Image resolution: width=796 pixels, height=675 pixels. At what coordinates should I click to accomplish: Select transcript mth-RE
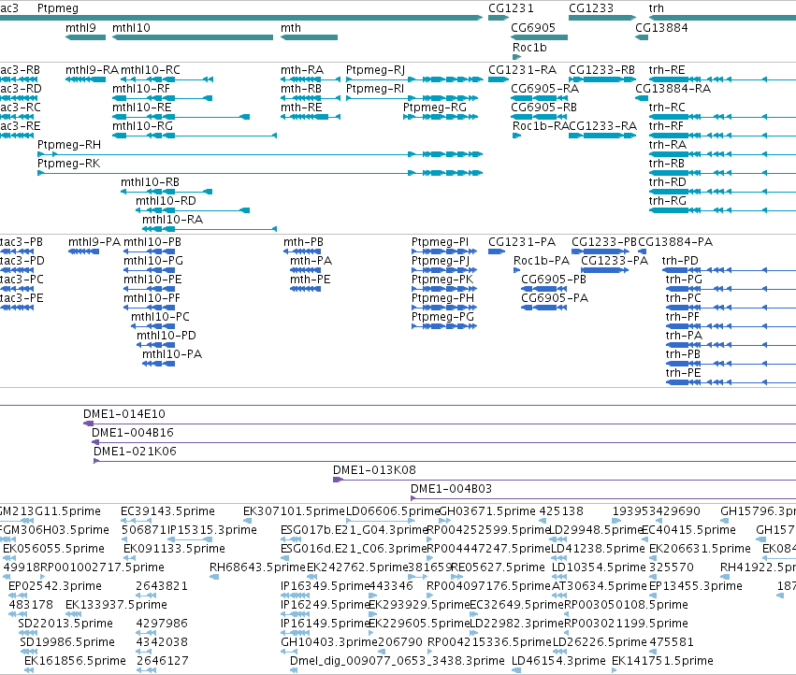click(x=311, y=117)
